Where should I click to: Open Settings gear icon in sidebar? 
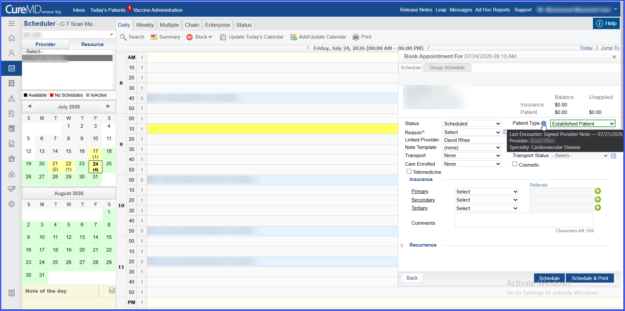11,204
